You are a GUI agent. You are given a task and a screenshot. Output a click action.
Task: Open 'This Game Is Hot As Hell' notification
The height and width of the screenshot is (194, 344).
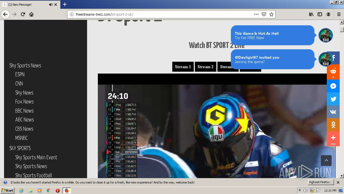coord(273,35)
